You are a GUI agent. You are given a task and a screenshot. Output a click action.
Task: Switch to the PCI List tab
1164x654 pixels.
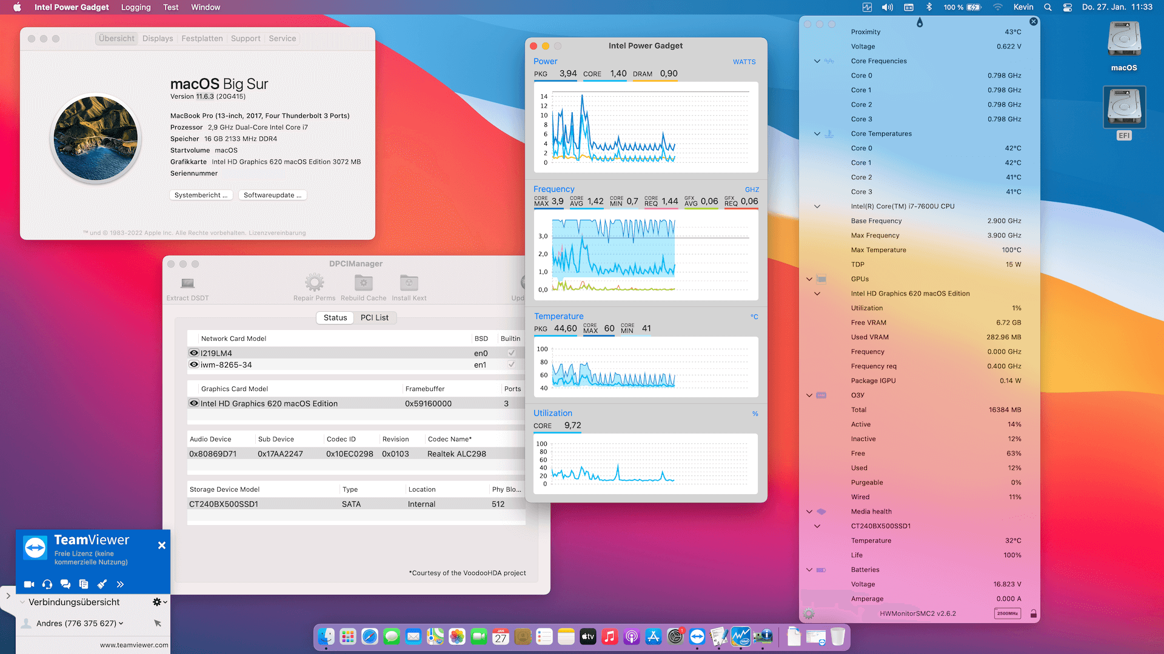click(374, 317)
